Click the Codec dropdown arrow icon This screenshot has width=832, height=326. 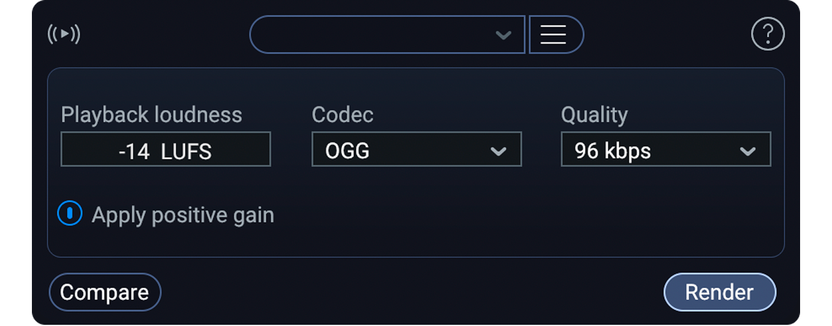click(x=498, y=152)
